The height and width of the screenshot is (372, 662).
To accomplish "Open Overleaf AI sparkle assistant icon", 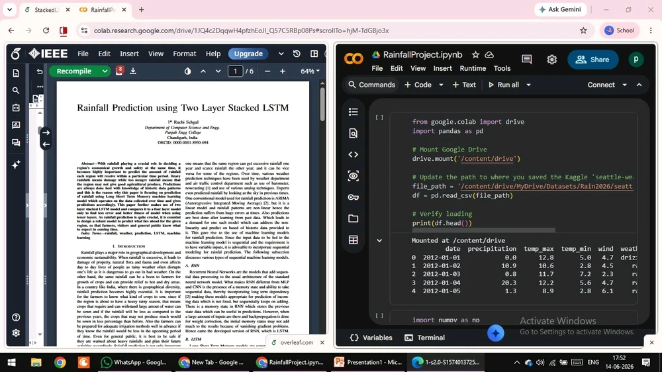I will (16, 164).
